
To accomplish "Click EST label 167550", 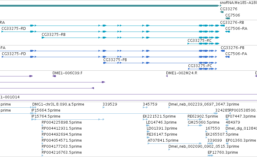I will coord(213,128).
